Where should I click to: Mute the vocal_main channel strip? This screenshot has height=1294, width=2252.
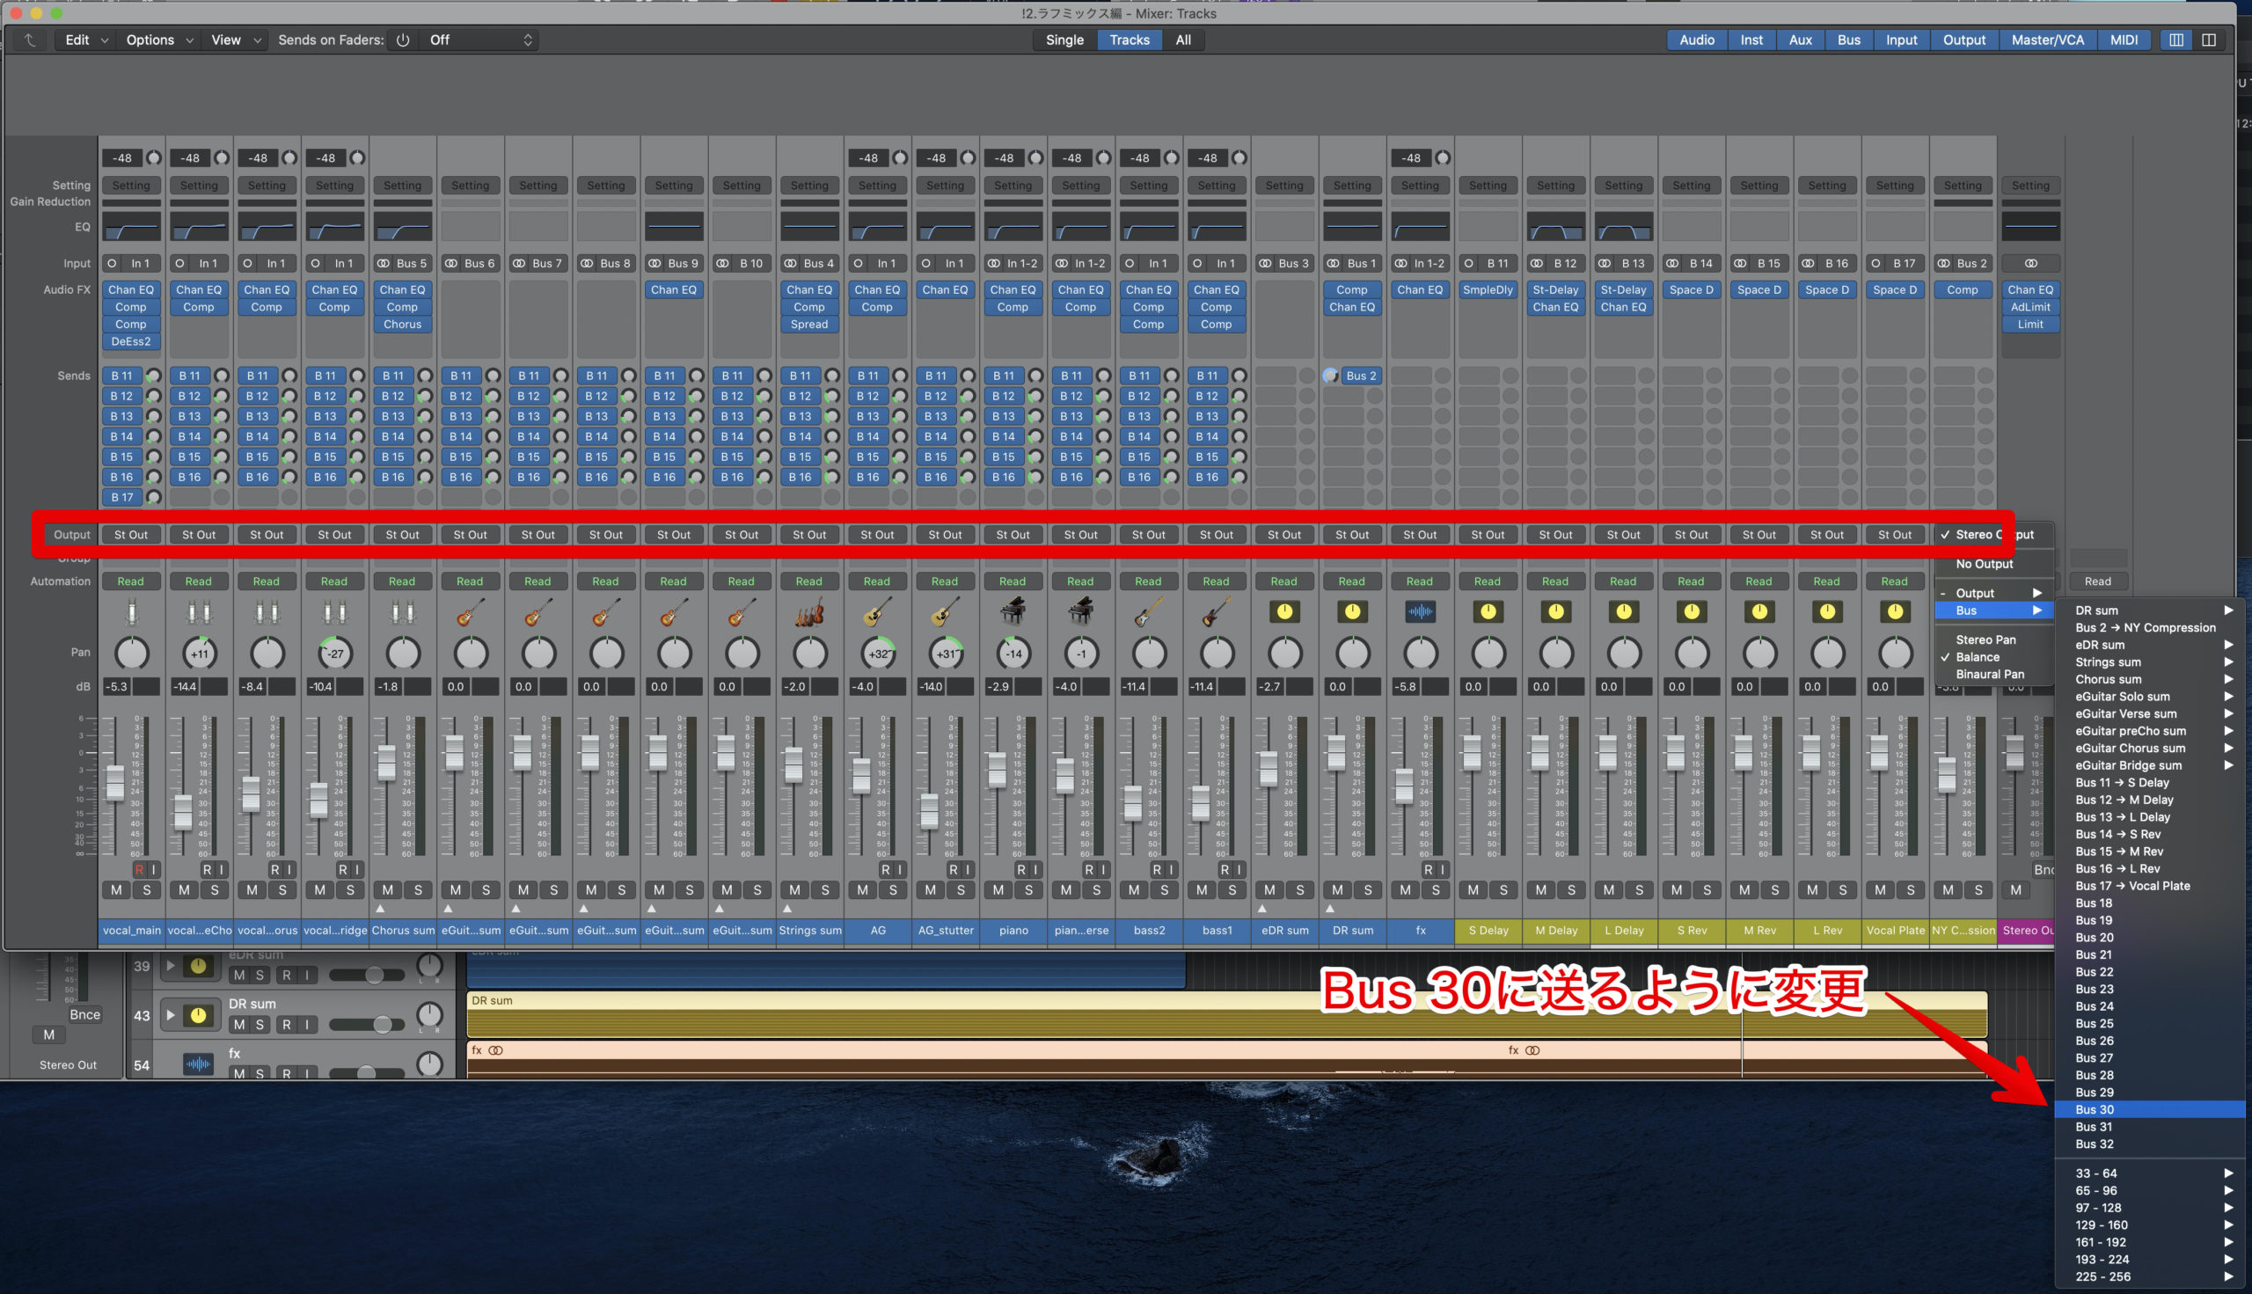(x=116, y=889)
